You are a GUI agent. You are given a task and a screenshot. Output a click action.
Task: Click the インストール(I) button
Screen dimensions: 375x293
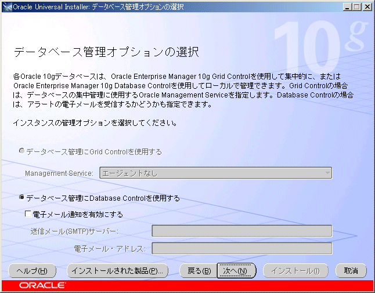coord(295,271)
